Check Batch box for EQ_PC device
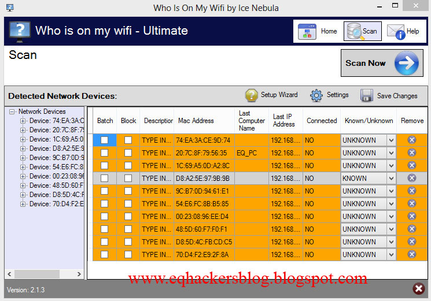The height and width of the screenshot is (301, 431). 104,153
